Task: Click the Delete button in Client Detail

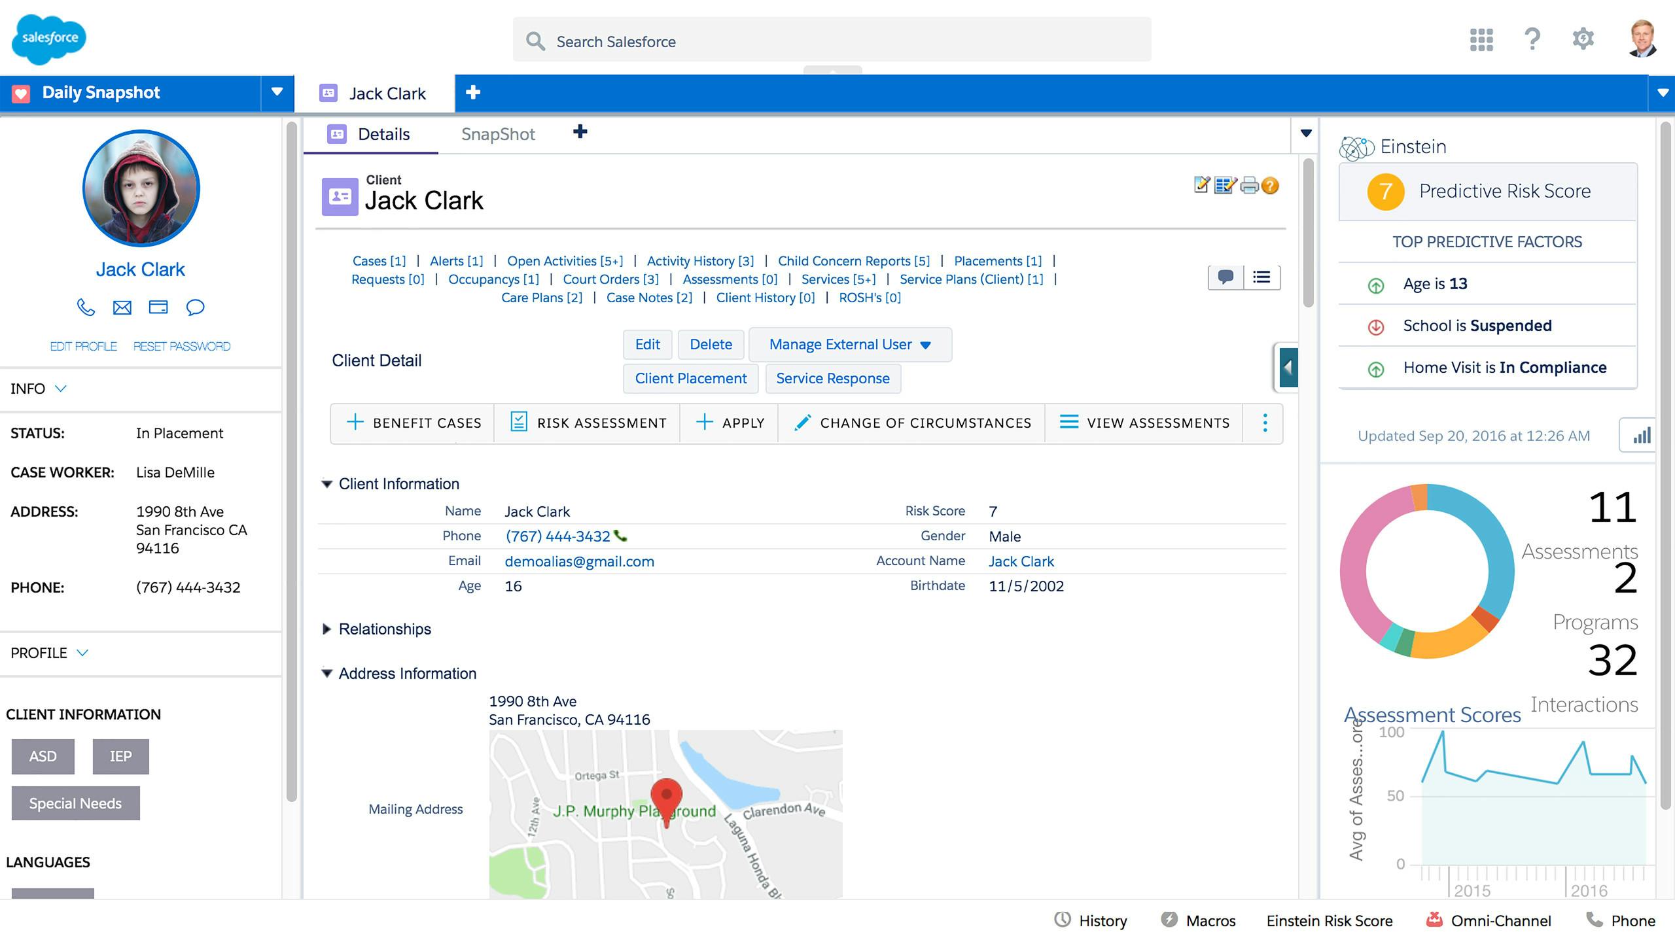Action: (711, 344)
